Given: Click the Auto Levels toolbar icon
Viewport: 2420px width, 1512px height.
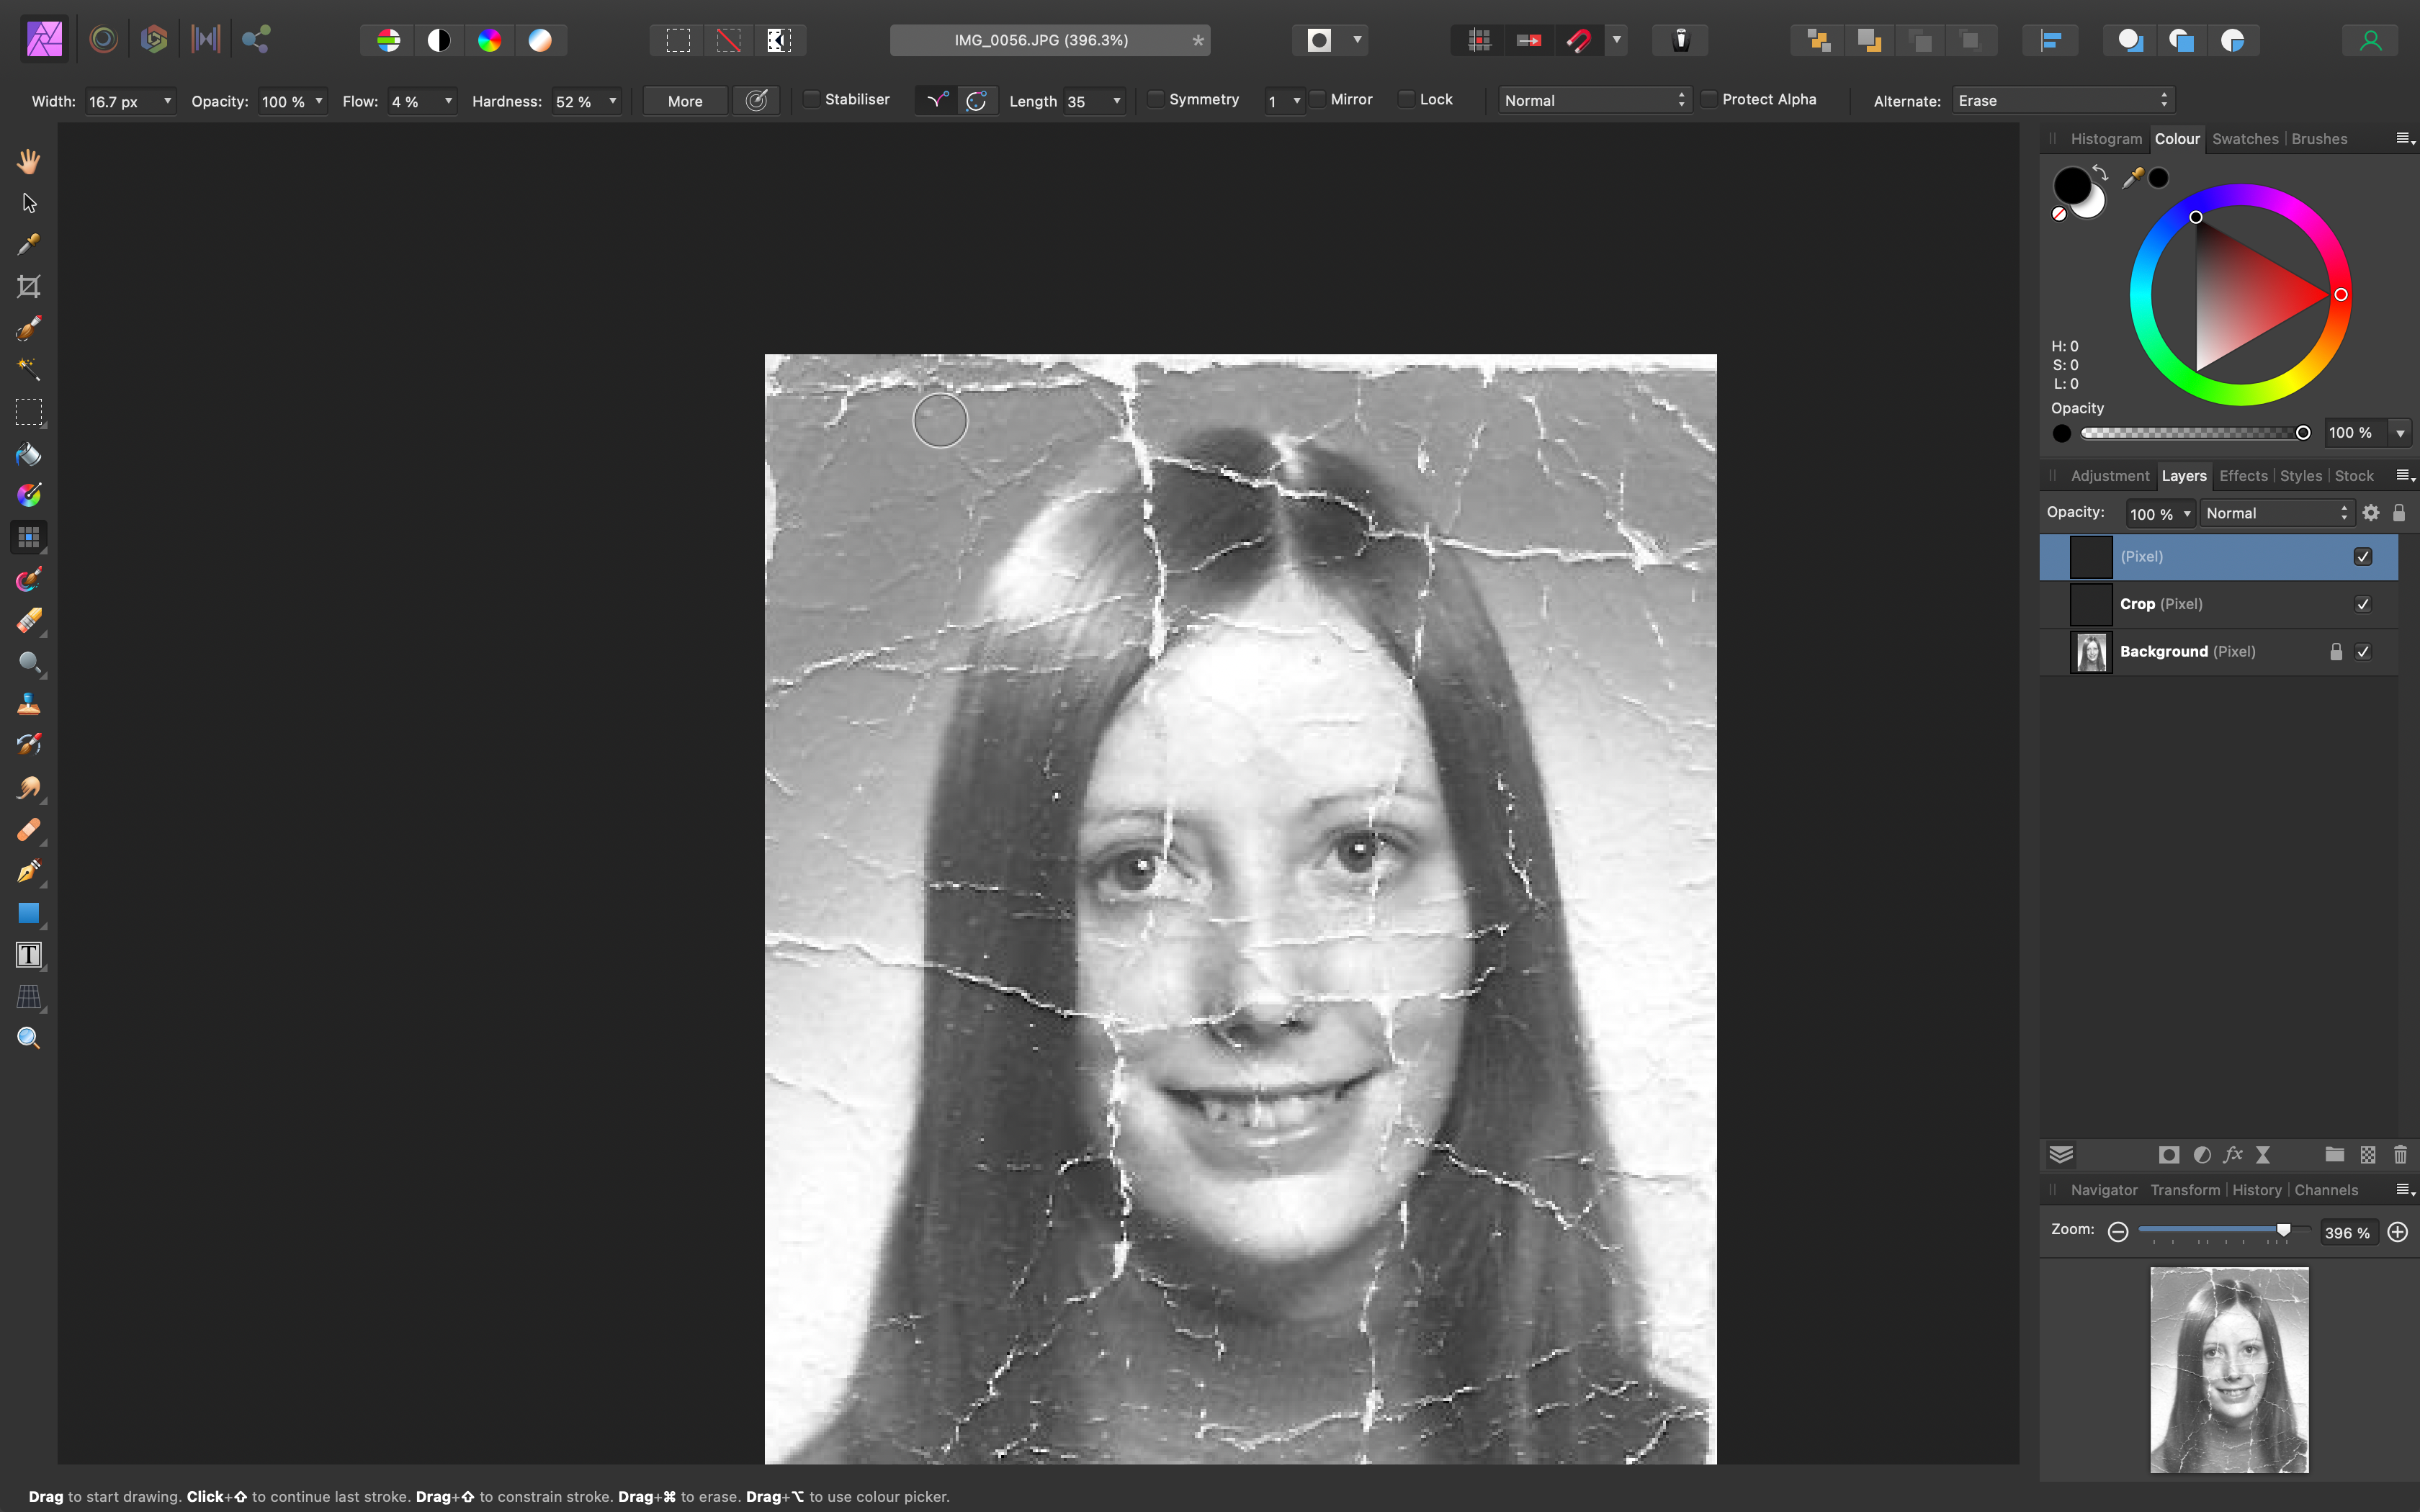Looking at the screenshot, I should [x=388, y=40].
